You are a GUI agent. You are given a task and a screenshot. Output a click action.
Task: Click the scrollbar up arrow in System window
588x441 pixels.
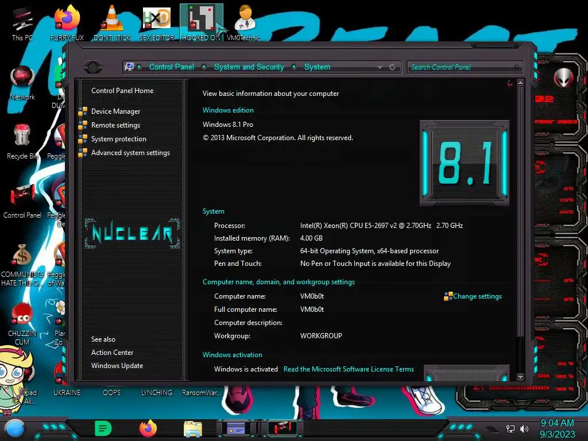point(520,83)
